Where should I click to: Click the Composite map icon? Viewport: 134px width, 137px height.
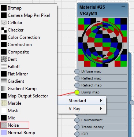coord(4,52)
